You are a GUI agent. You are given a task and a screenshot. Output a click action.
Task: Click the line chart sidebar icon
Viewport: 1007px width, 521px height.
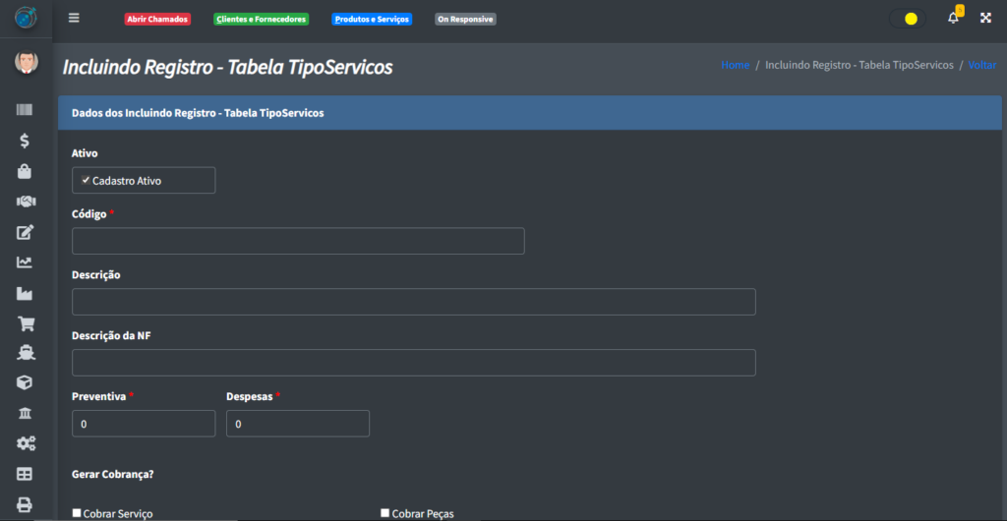[25, 262]
